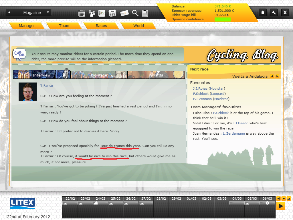Image resolution: width=293 pixels, height=220 pixels.
Task: Open the clipboard notes icon
Action: (x=145, y=13)
